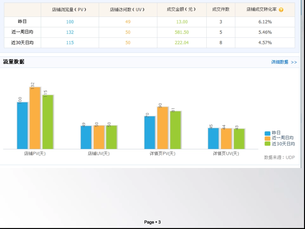Click yesterday's UV value 49 in table
Viewport: 305px width, 229px height.
pos(128,22)
